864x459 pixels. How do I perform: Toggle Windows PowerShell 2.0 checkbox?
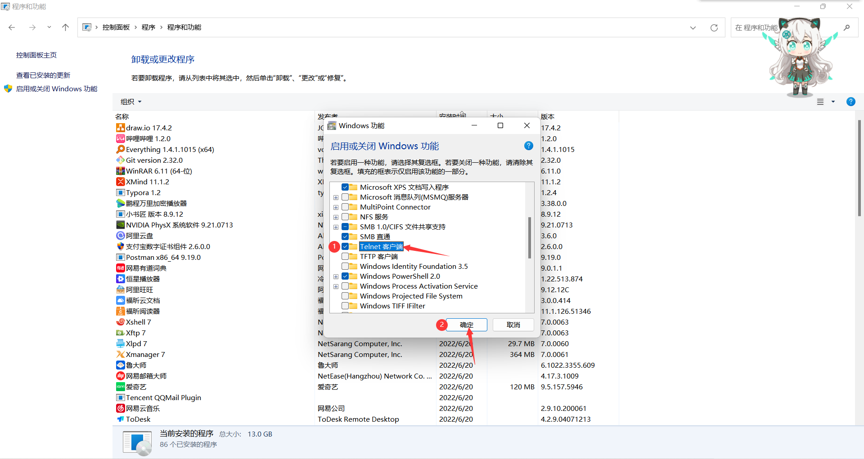point(345,276)
